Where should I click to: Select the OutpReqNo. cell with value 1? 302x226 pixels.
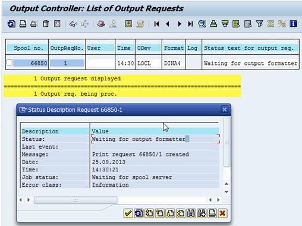point(67,64)
